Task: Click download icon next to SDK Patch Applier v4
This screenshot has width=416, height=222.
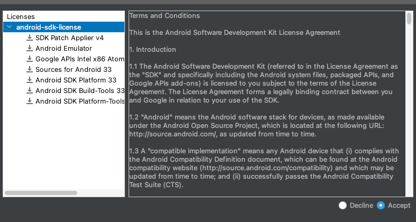Action: pyautogui.click(x=30, y=38)
